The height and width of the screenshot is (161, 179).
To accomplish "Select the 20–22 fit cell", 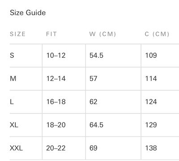I will (x=56, y=148).
